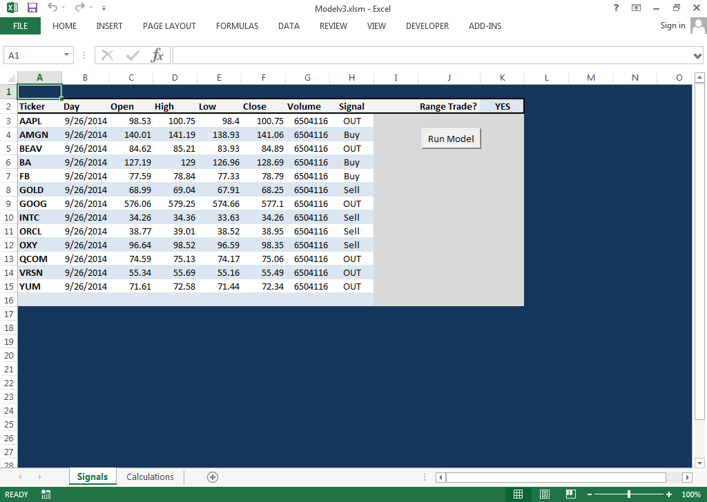This screenshot has width=707, height=502.
Task: Click the Range Trade? label cell
Action: point(448,107)
